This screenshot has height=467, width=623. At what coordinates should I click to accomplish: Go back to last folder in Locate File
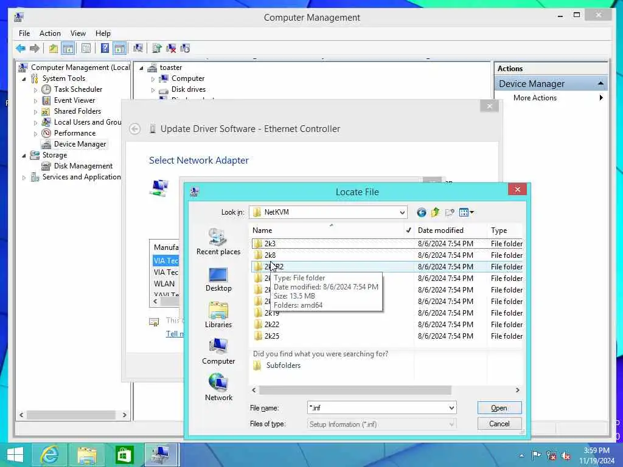422,212
